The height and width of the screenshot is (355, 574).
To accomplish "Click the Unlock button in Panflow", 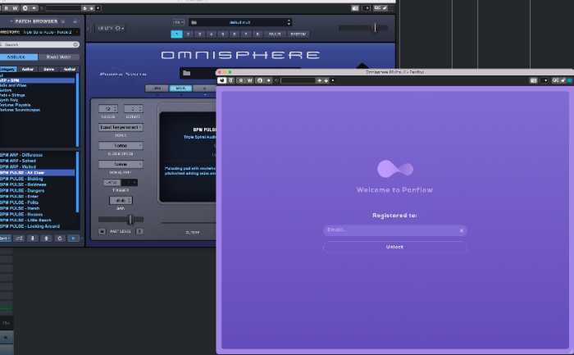I will point(394,247).
